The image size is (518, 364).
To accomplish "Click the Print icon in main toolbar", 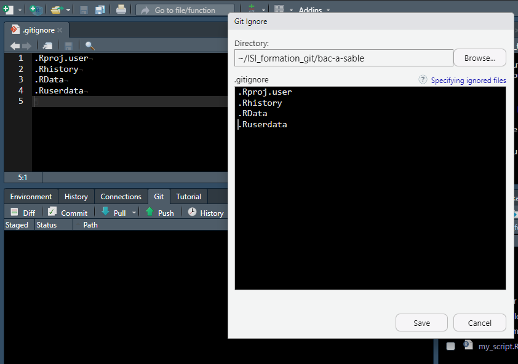I will (x=121, y=10).
